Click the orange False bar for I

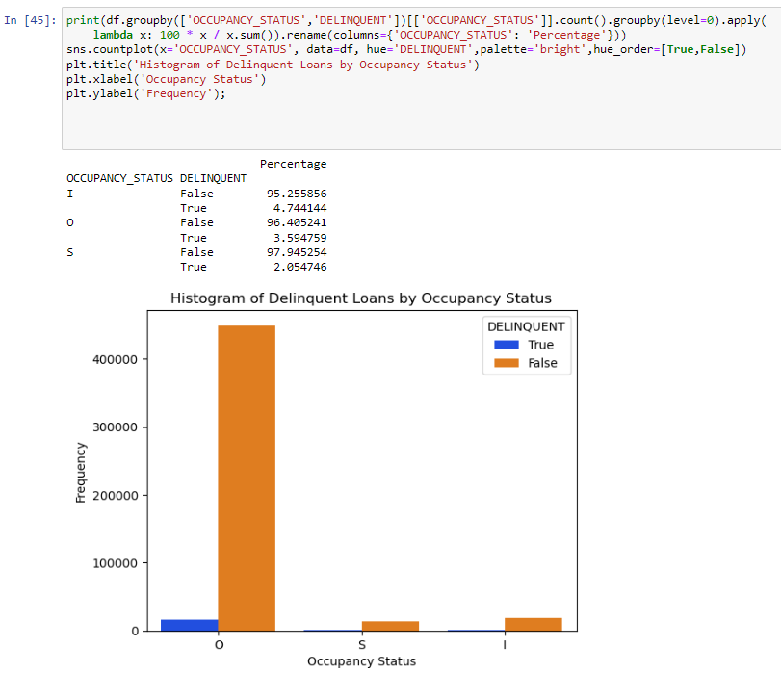[533, 625]
